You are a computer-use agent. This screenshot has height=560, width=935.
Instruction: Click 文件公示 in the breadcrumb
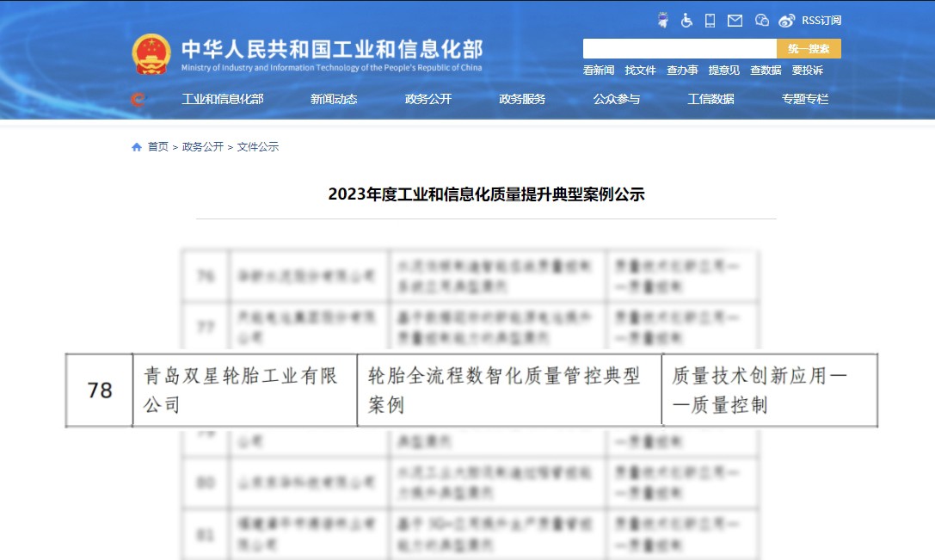pos(258,147)
